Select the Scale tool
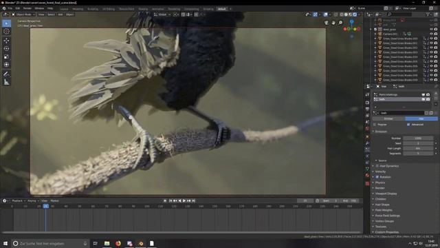Viewport: 440px width, 248px height. pos(6,56)
